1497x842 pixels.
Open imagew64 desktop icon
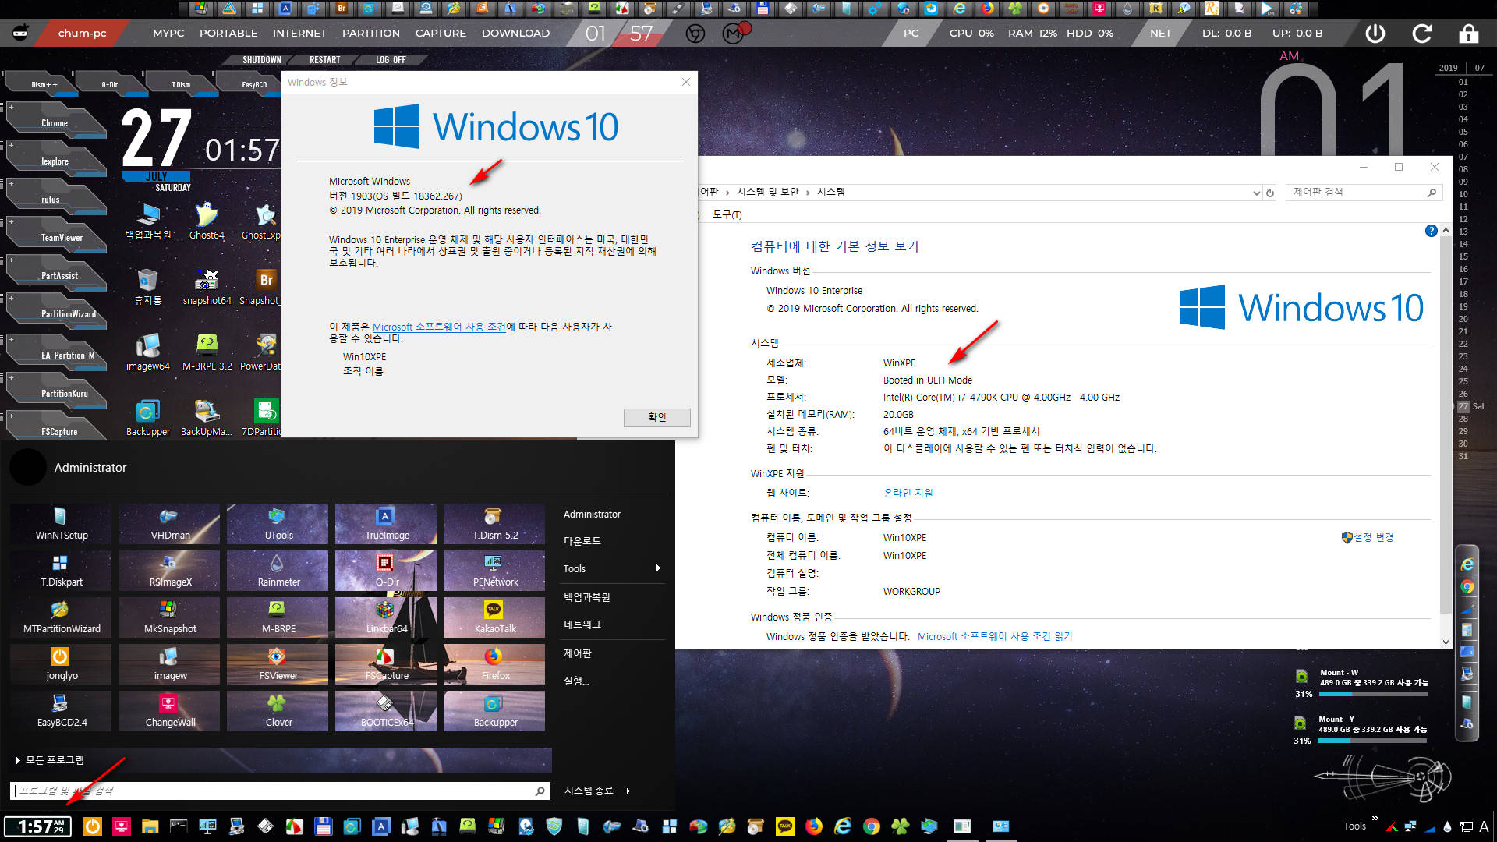point(147,352)
